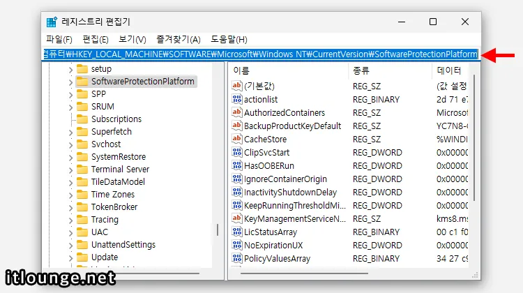Click the SPP folder icon

tap(82, 93)
